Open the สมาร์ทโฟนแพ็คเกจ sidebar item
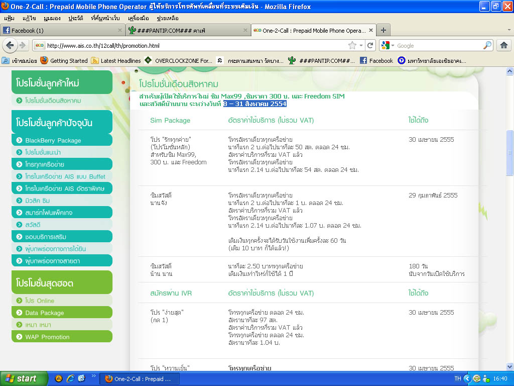This screenshot has width=514, height=386. pos(62,213)
